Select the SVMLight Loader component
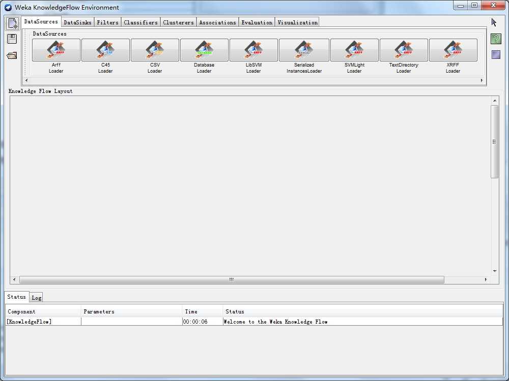This screenshot has height=381, width=509. click(354, 50)
